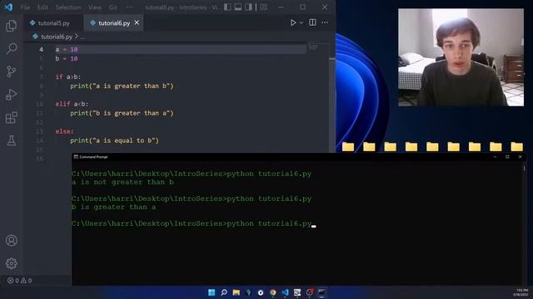
Task: Click code line number 4
Action: tap(41, 50)
